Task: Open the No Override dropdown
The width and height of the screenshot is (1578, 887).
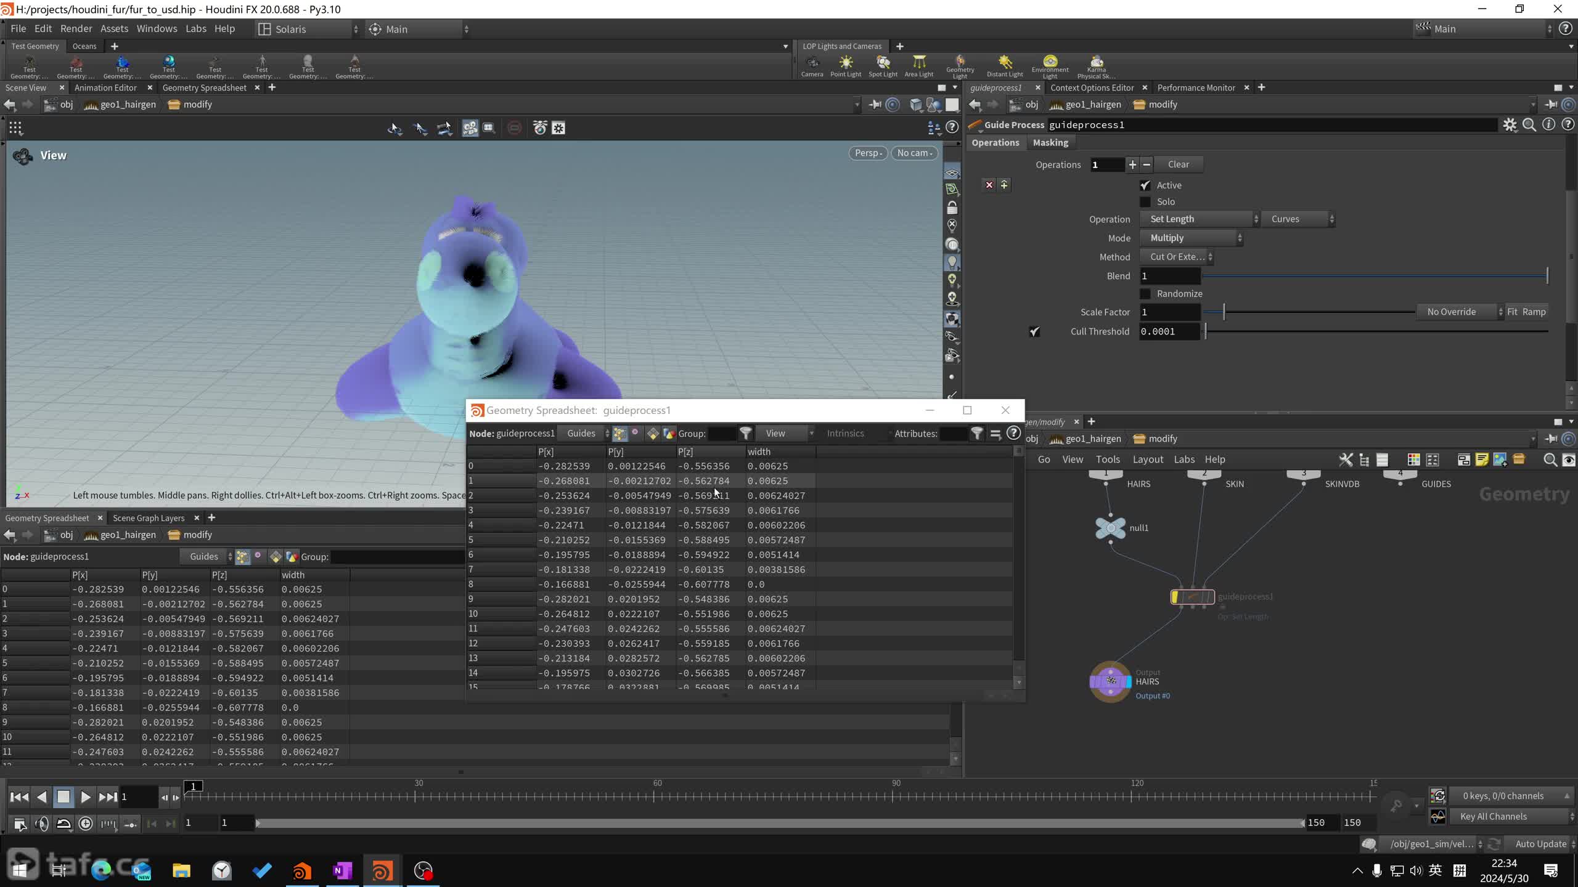Action: (1460, 312)
